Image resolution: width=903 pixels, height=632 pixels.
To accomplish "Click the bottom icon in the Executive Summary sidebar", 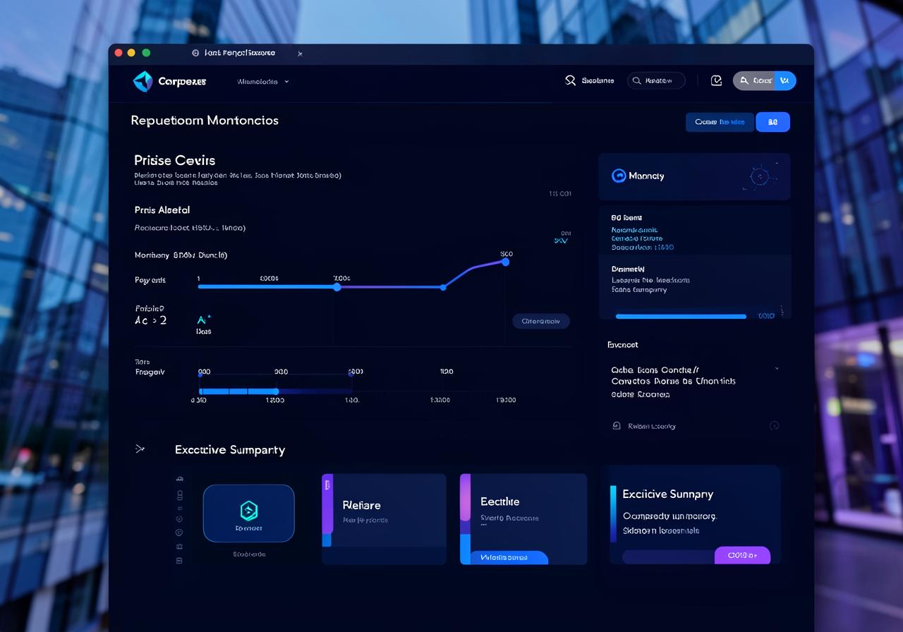I will tap(179, 561).
